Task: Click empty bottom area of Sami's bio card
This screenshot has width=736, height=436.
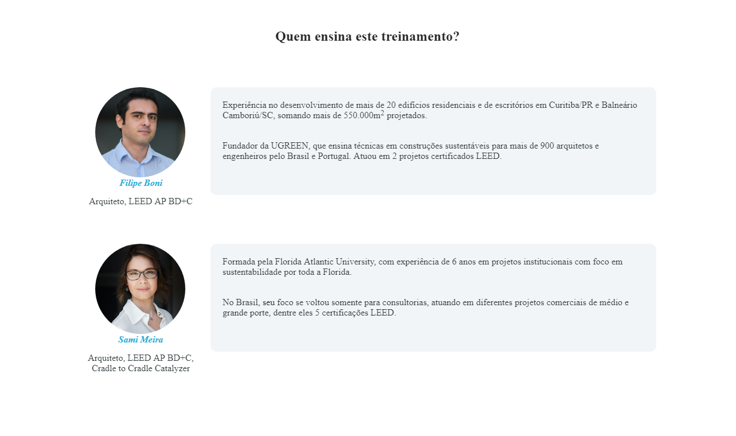Action: click(x=433, y=336)
